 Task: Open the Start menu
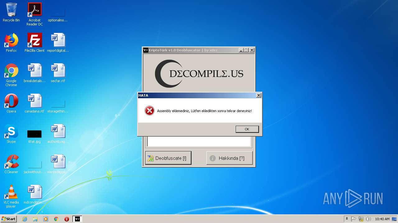pos(8,219)
